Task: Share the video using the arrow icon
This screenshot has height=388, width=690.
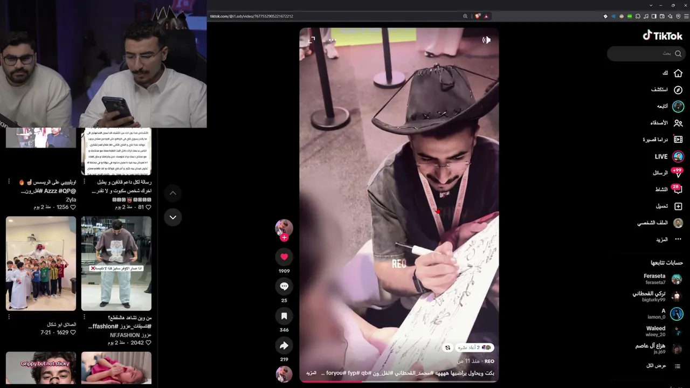Action: point(284,345)
